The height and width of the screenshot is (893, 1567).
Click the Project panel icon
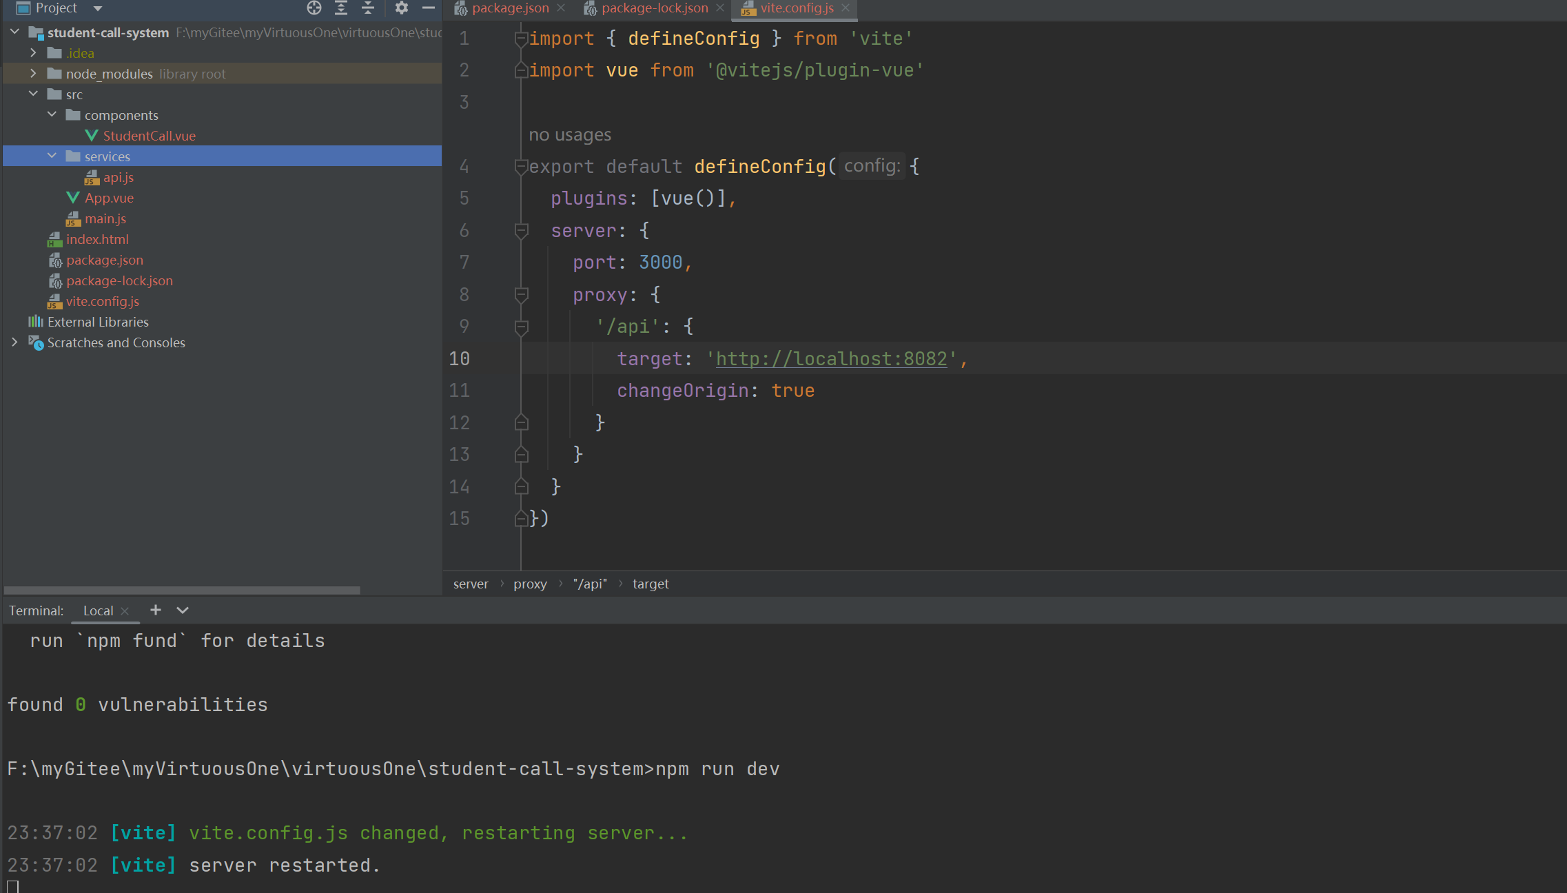tap(23, 8)
